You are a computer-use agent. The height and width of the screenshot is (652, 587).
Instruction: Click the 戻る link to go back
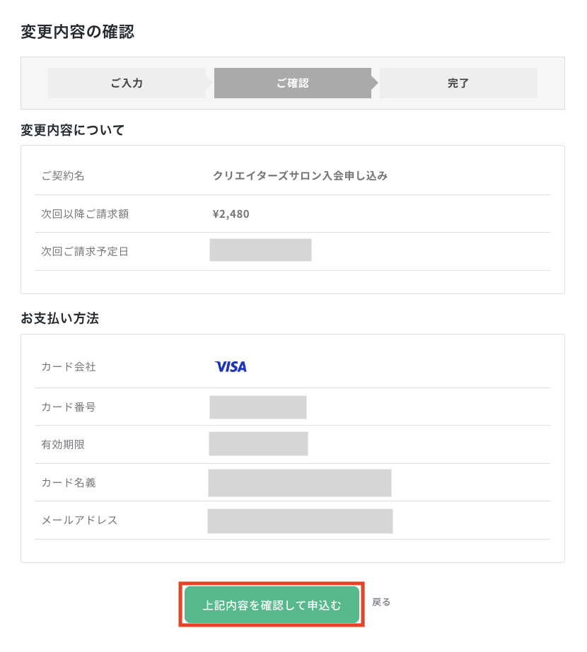coord(381,602)
